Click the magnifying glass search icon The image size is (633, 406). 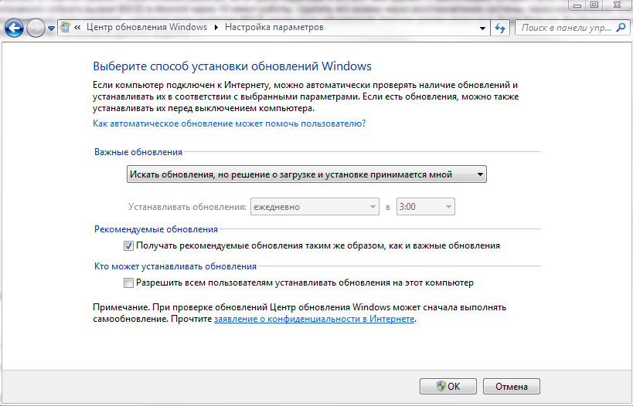[621, 28]
